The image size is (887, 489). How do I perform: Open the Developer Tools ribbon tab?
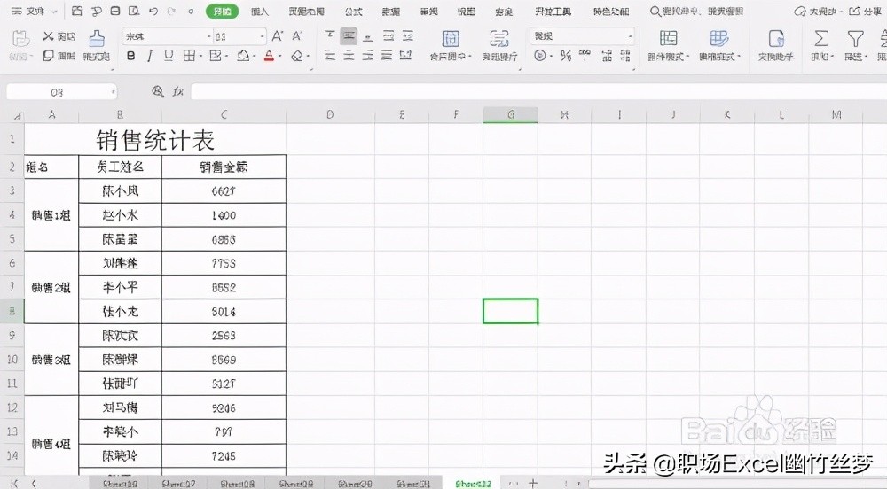tap(553, 12)
